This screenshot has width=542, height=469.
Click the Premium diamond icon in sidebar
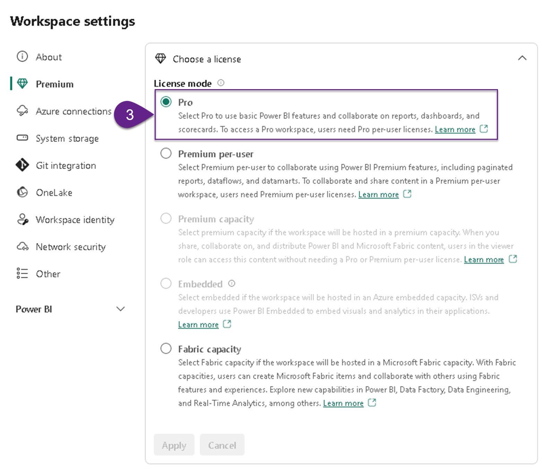pyautogui.click(x=22, y=83)
